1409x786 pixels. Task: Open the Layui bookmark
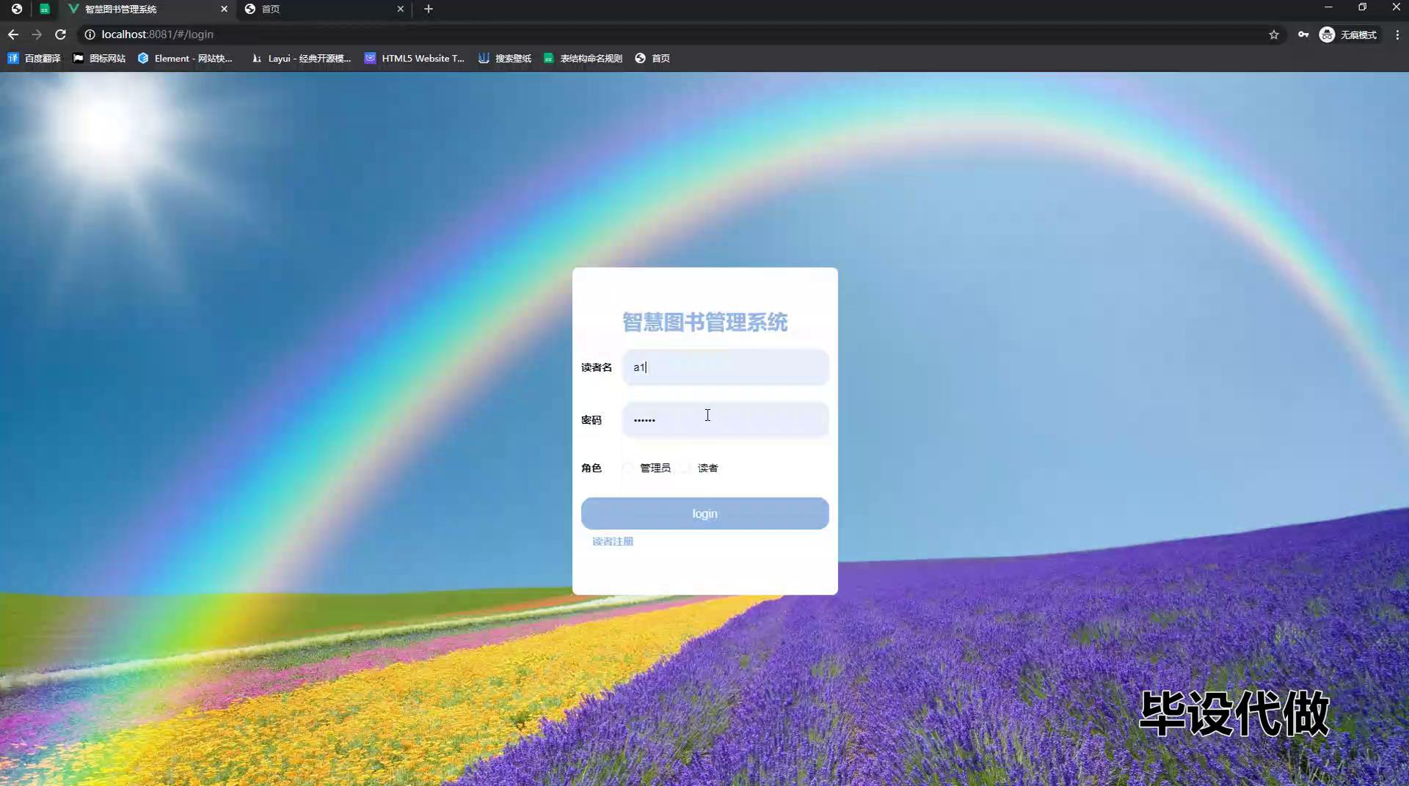[302, 58]
